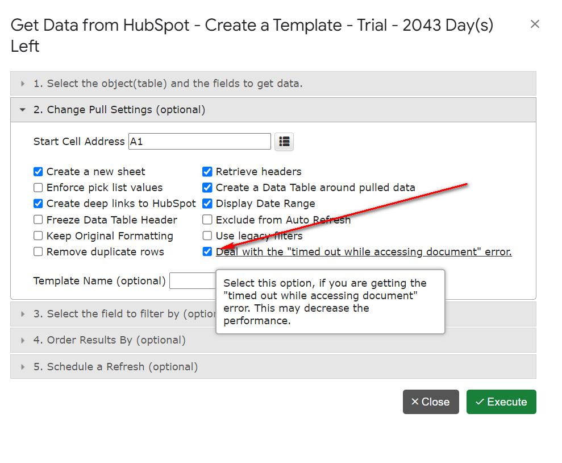Open the timed out error help link
562x463 pixels.
(x=364, y=252)
